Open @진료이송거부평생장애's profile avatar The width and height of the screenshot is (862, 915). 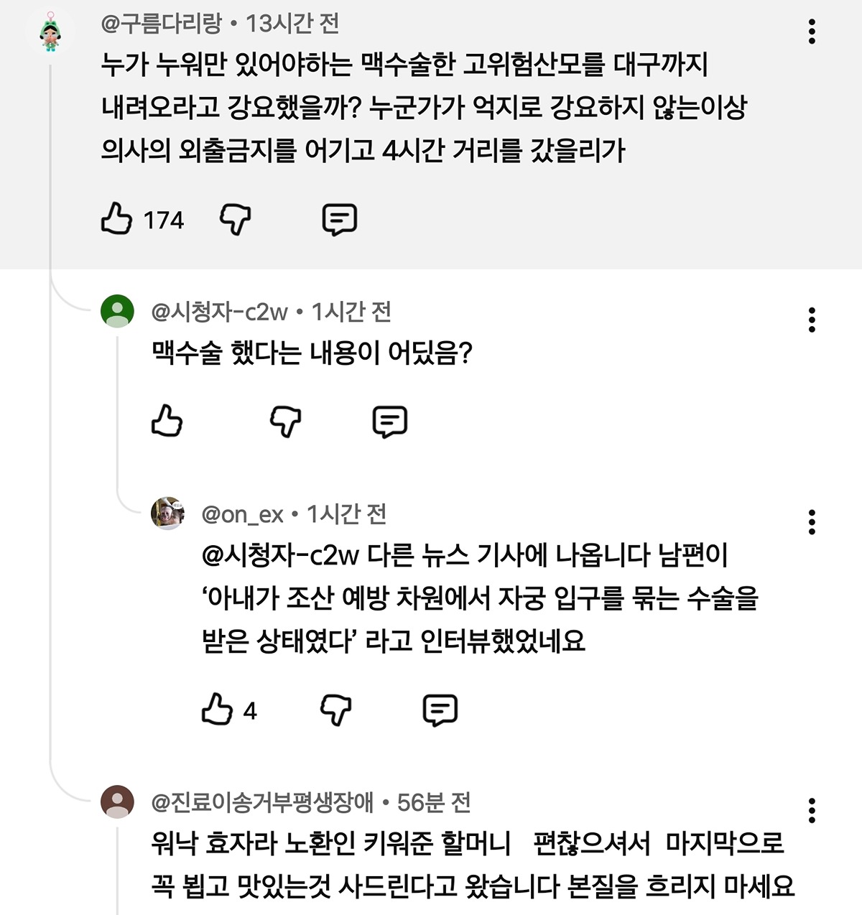(117, 802)
